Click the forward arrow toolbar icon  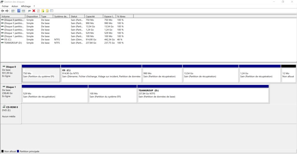point(7,11)
